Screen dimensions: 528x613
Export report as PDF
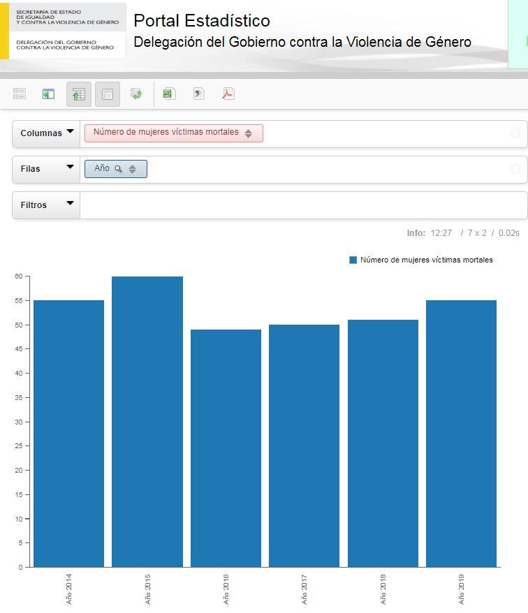228,94
